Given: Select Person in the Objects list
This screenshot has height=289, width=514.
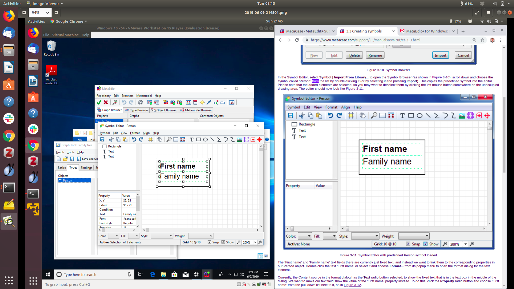Looking at the screenshot, I should point(67,181).
